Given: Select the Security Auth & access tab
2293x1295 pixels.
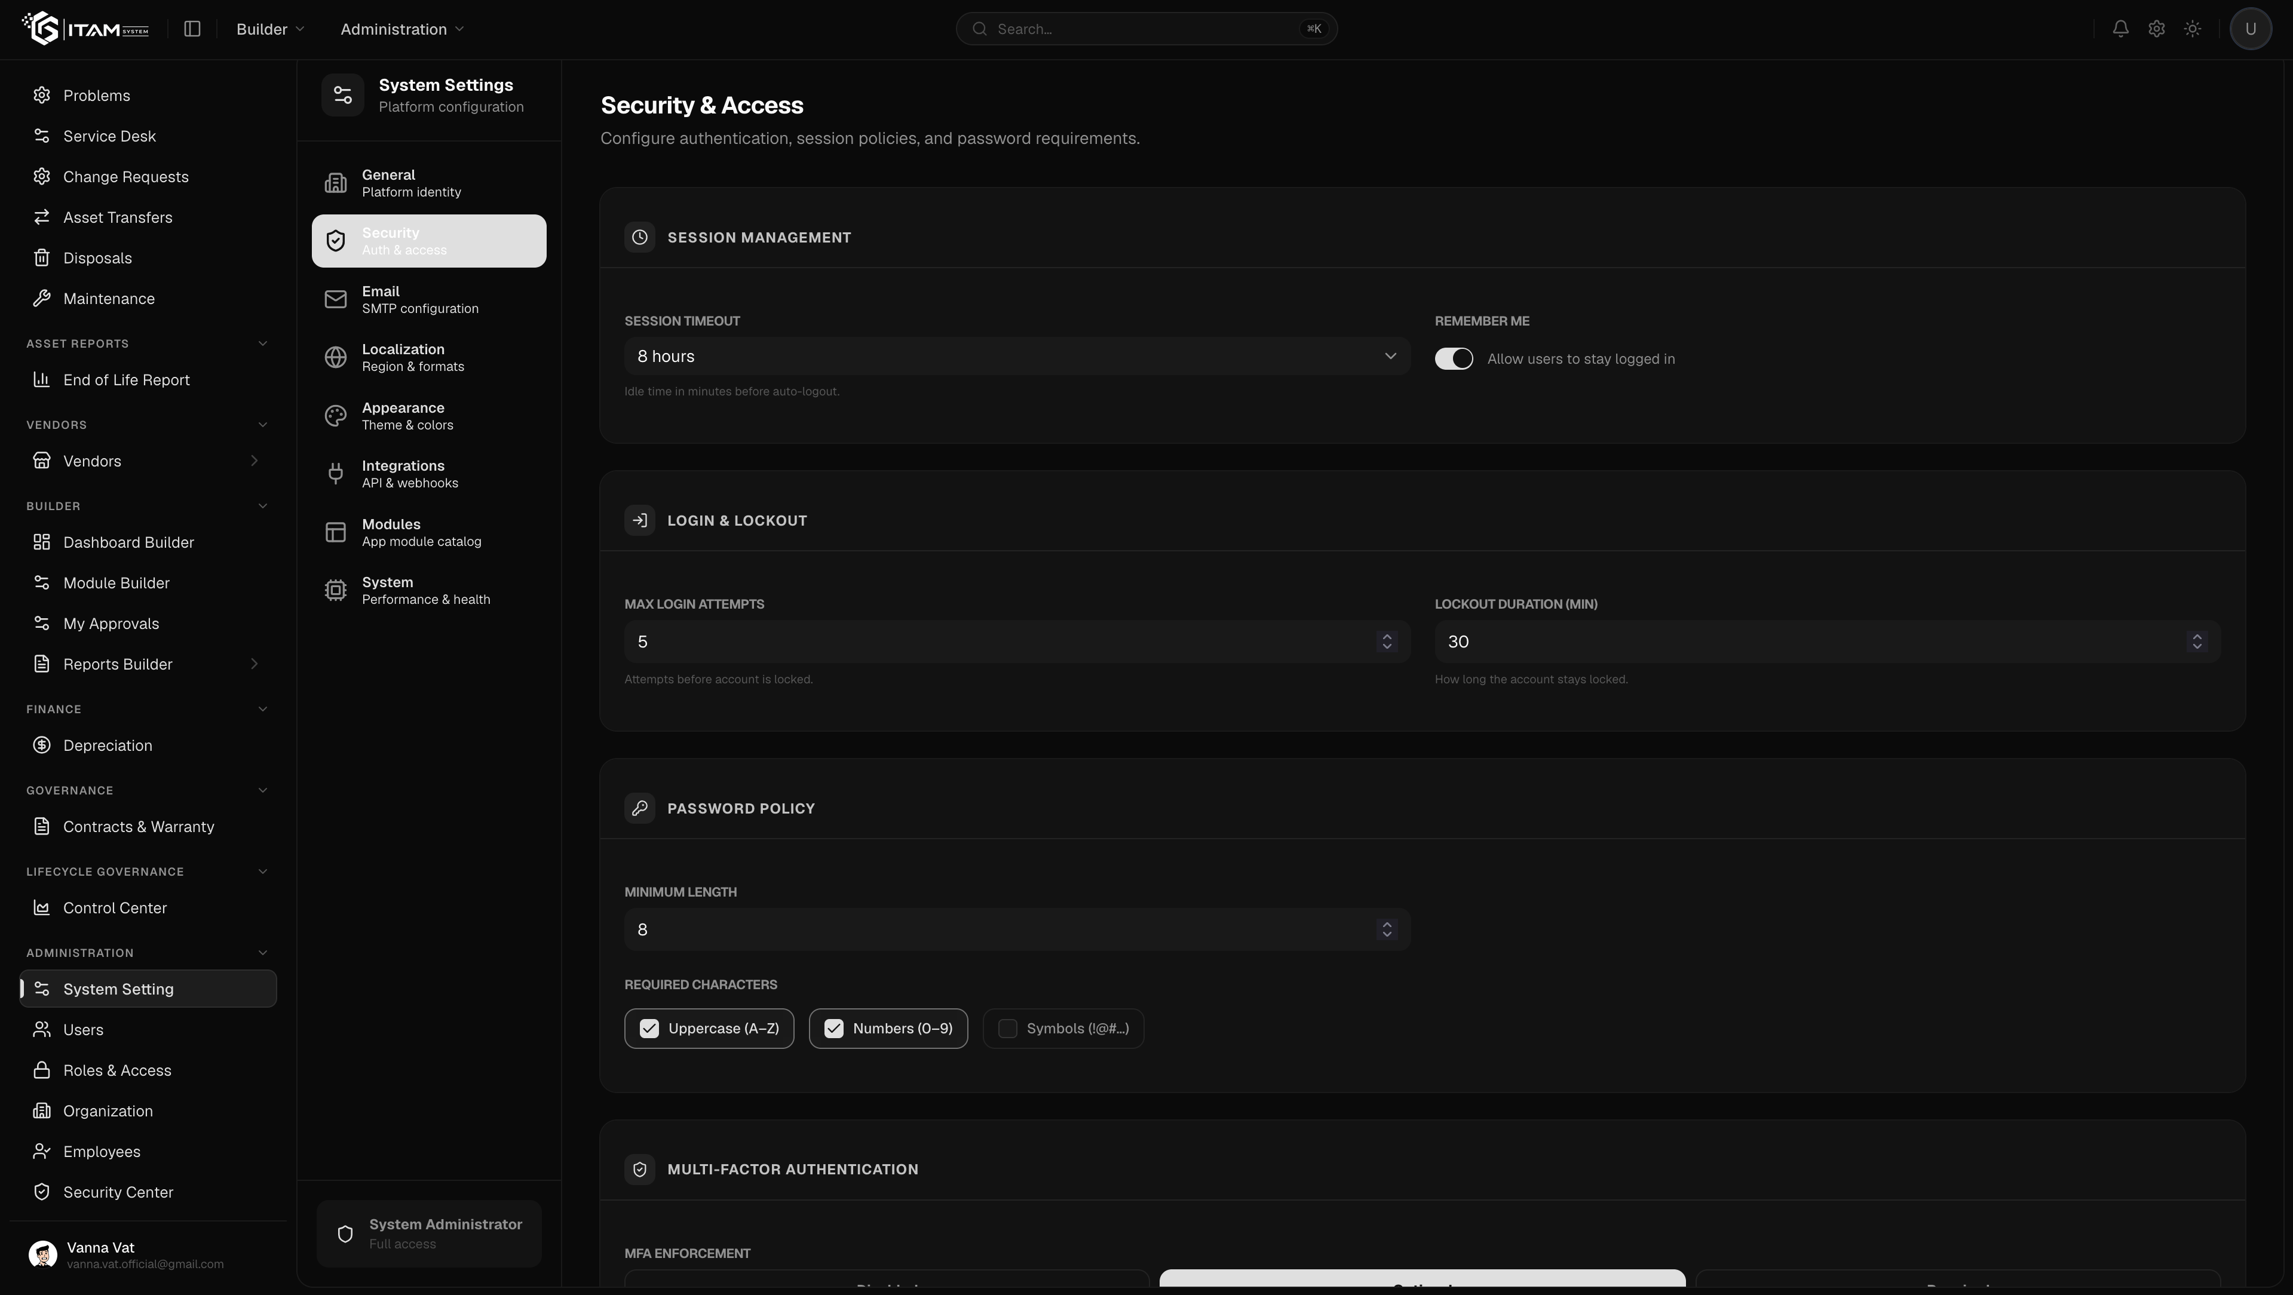Looking at the screenshot, I should coord(429,240).
